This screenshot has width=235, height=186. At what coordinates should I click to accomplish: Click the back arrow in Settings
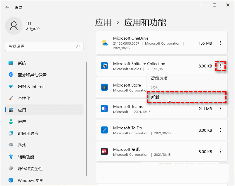tap(7, 7)
